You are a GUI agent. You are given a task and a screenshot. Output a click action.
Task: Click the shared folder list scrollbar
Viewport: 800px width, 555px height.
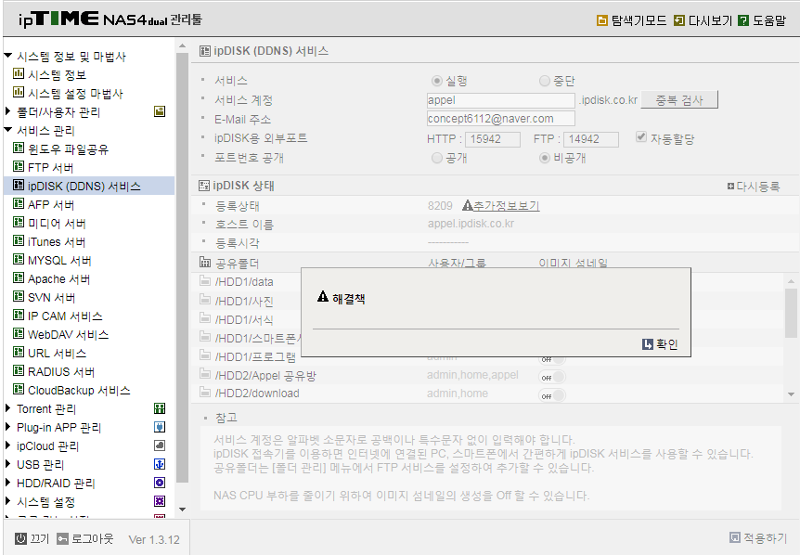point(791,312)
